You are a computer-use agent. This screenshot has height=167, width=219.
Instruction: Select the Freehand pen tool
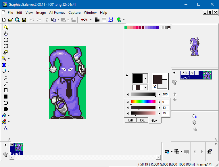(4, 71)
